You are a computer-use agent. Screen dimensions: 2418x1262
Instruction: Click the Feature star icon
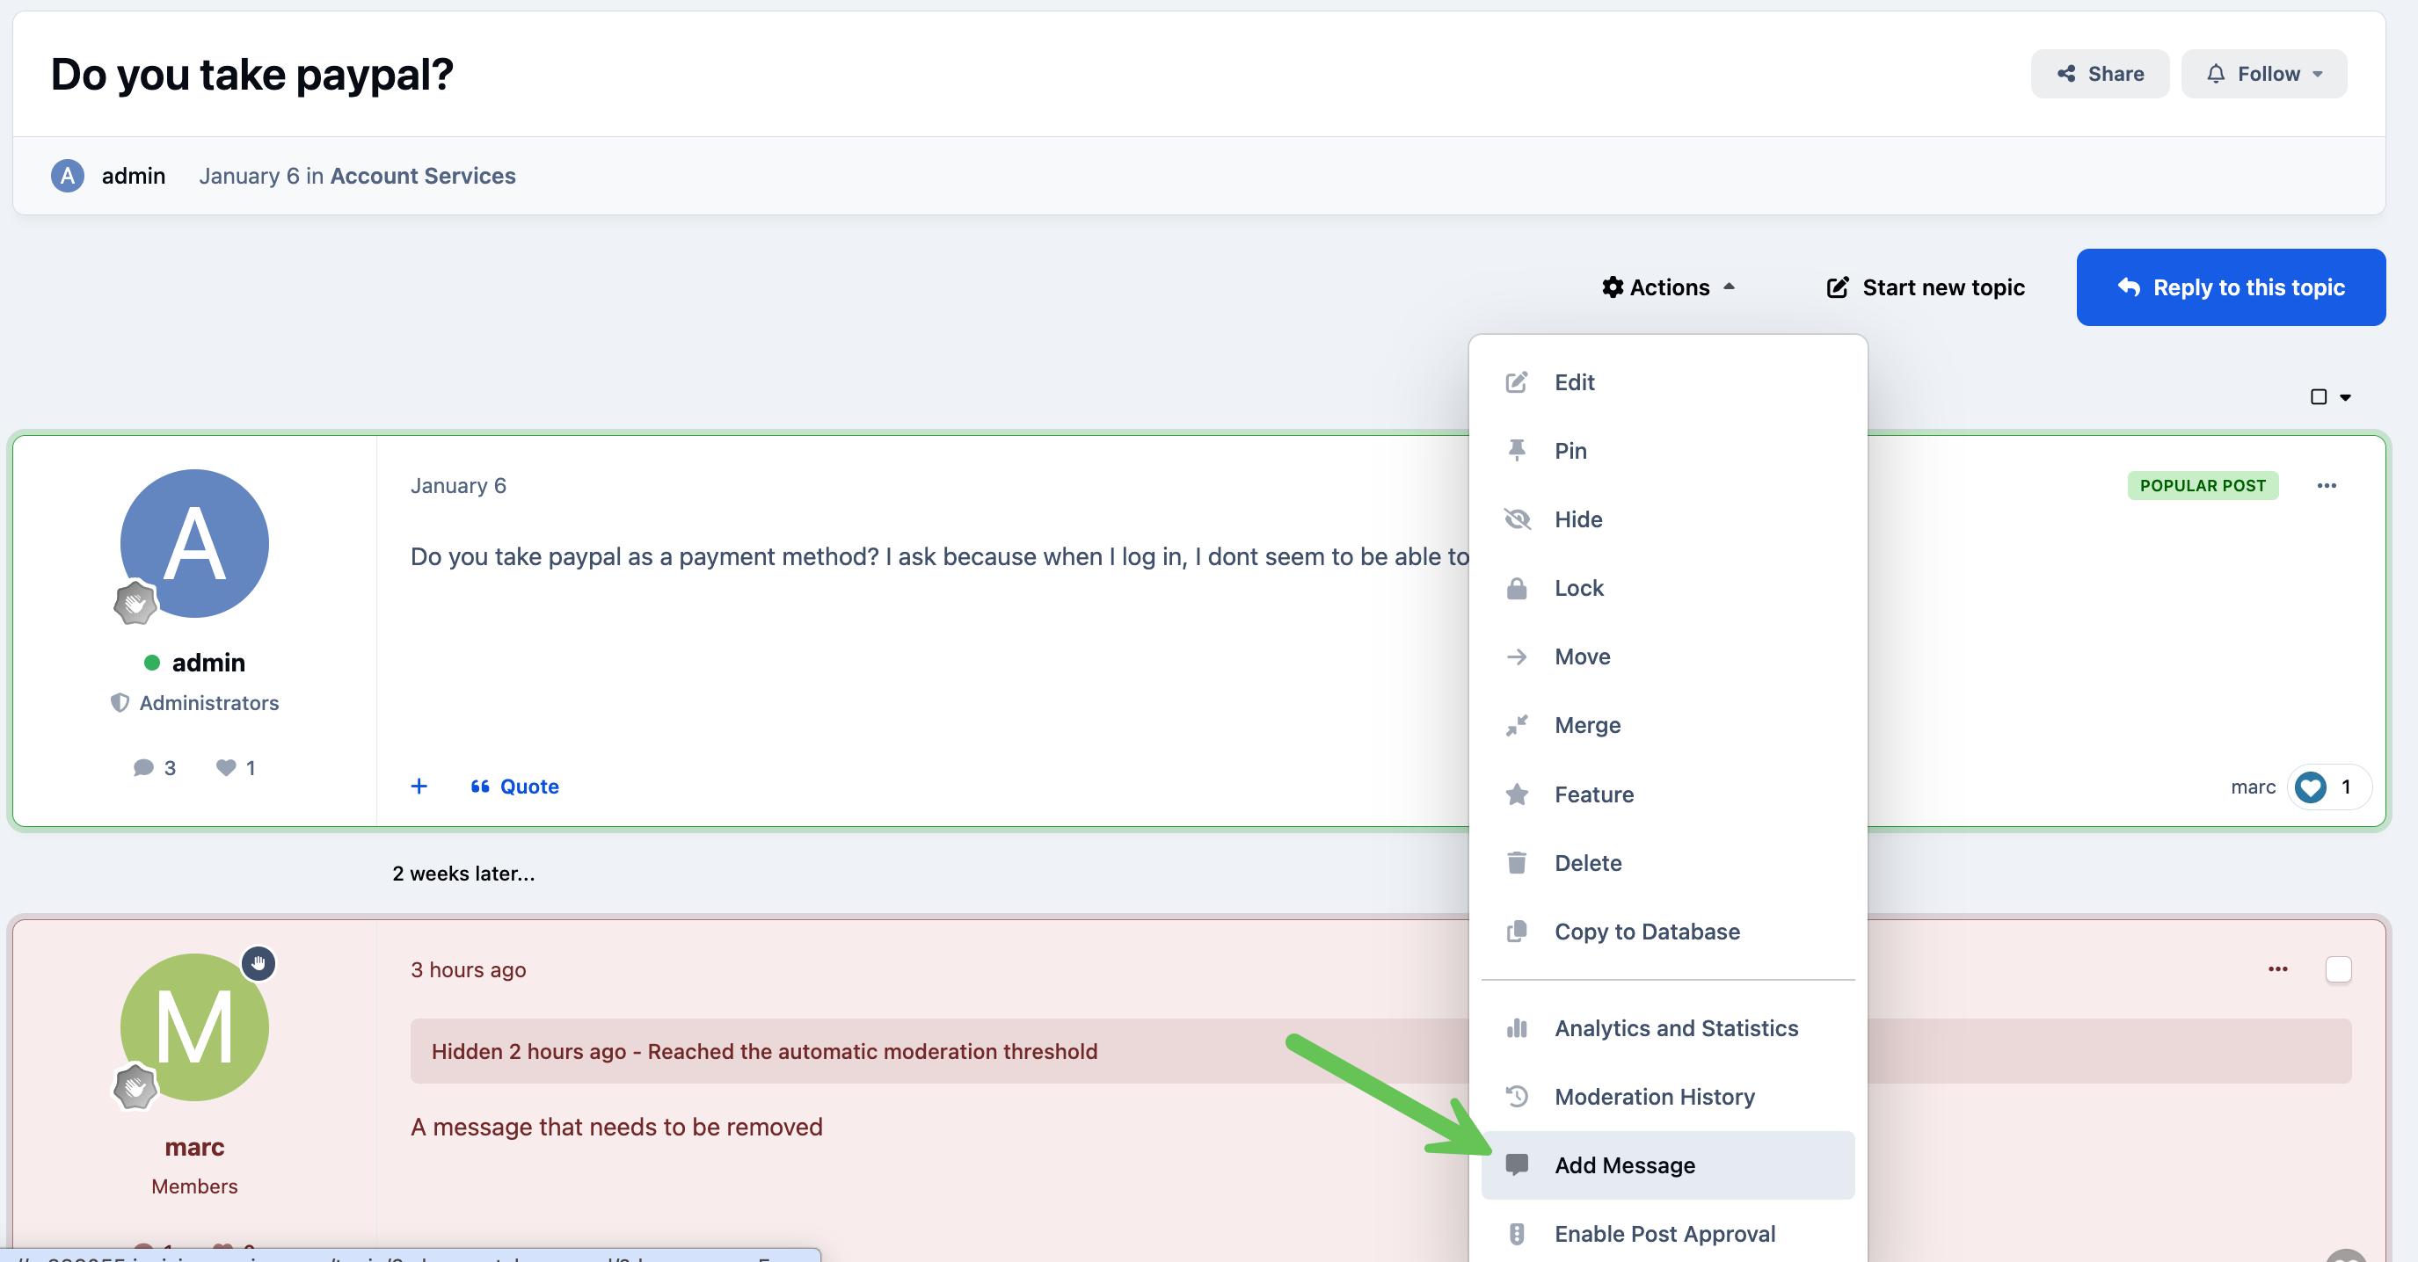(1516, 794)
